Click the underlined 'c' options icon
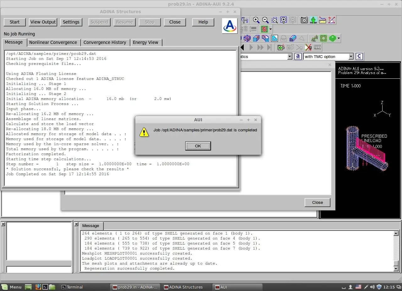 (359, 56)
